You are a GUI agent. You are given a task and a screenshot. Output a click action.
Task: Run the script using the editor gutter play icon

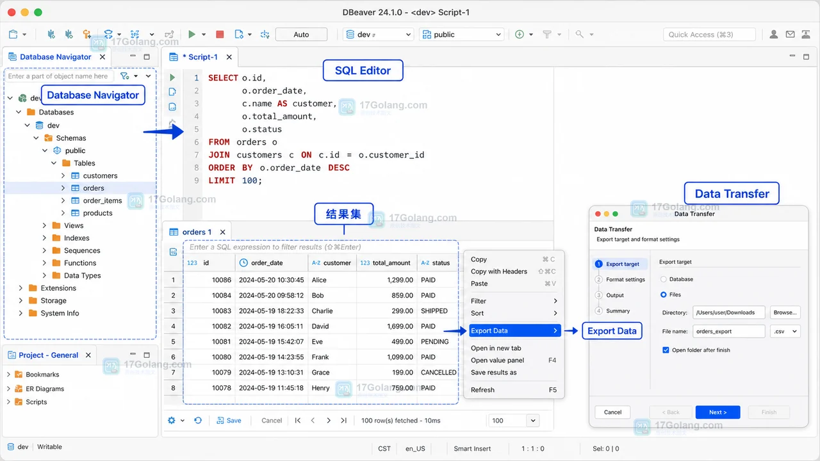[172, 77]
